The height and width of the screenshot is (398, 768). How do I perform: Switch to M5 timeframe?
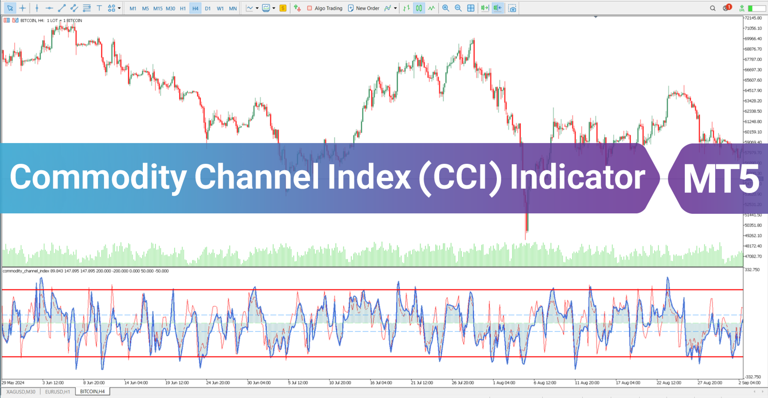[145, 8]
